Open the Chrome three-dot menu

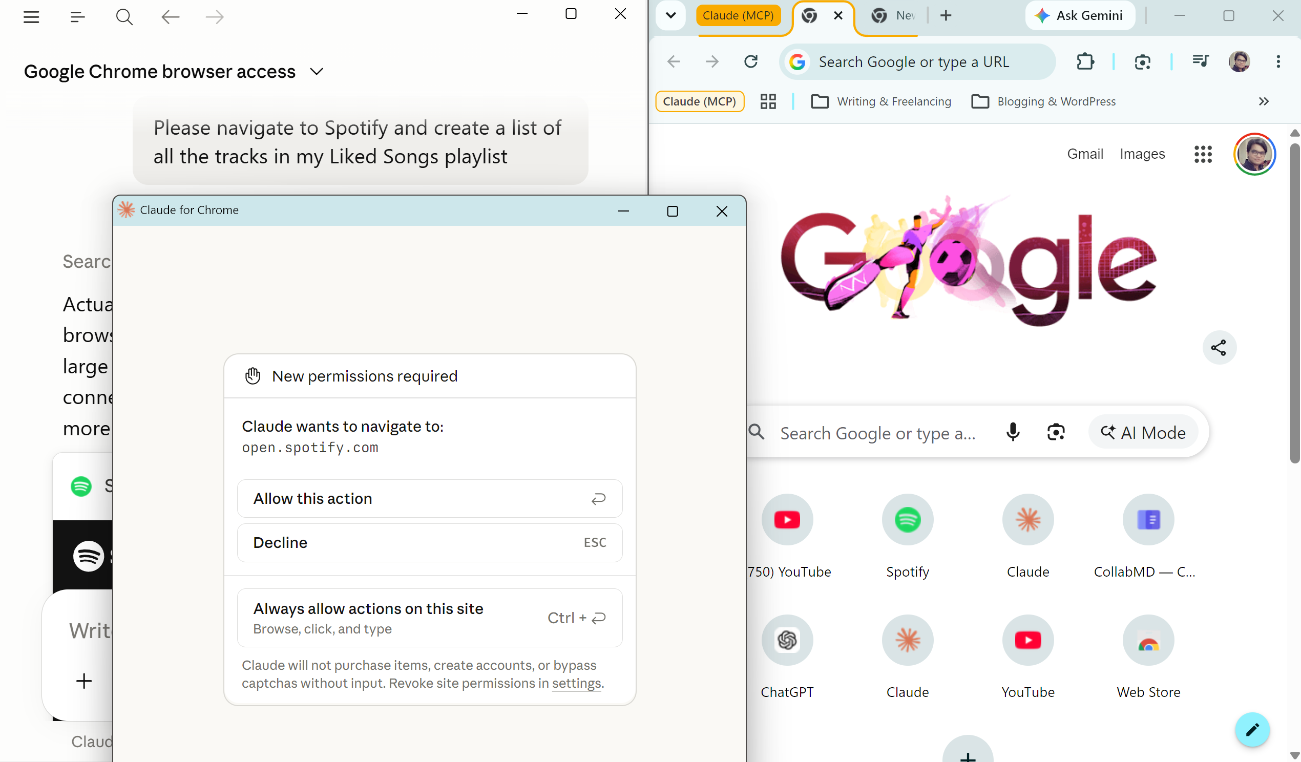pyautogui.click(x=1278, y=62)
